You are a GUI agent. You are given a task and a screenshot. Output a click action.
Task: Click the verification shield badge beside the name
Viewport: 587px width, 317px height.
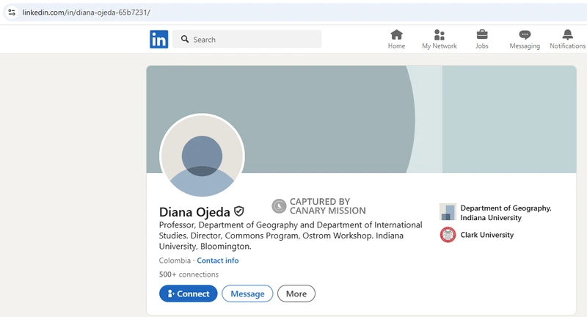pos(239,211)
